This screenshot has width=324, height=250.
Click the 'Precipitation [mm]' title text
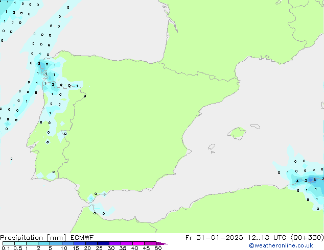click(33, 238)
